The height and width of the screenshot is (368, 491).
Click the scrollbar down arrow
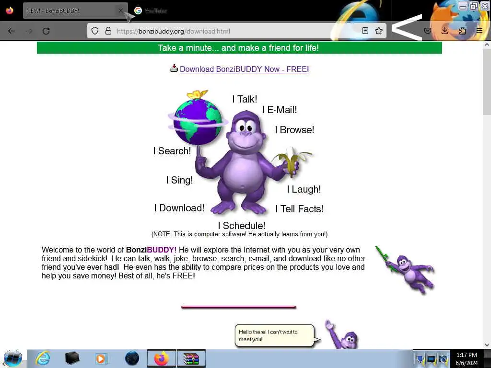[x=487, y=345]
